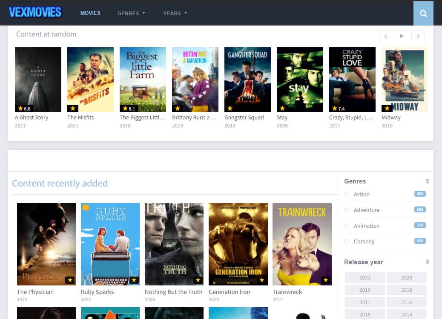Open The Misfits title link
Image resolution: width=442 pixels, height=319 pixels.
[80, 118]
